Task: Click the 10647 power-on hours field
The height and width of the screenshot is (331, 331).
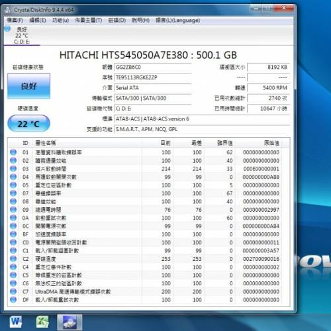Action: pyautogui.click(x=269, y=109)
